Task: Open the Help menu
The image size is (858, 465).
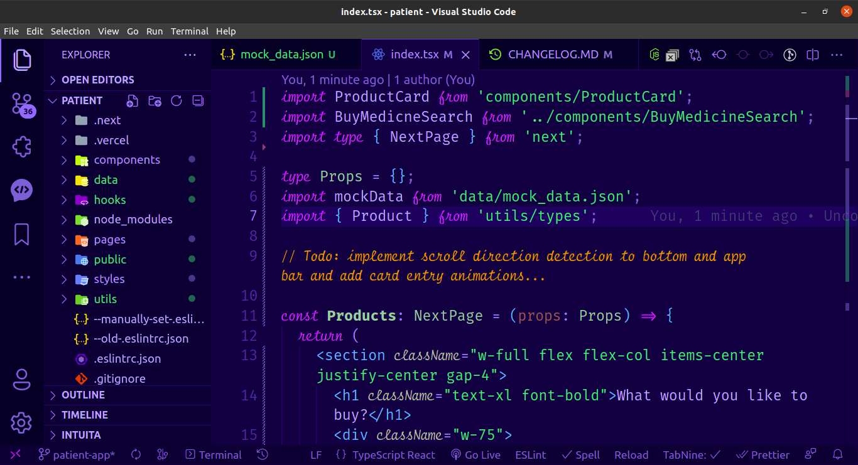Action: [226, 31]
